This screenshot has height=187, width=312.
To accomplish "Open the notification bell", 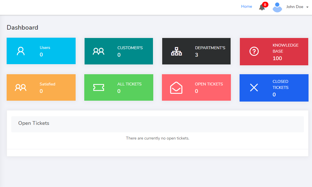I will [x=262, y=7].
